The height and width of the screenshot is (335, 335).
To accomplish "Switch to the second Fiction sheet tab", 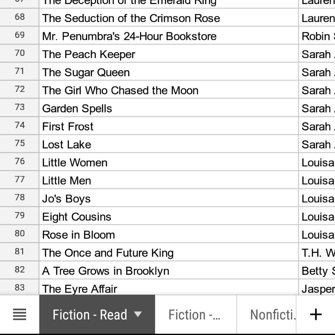I will pos(195,315).
